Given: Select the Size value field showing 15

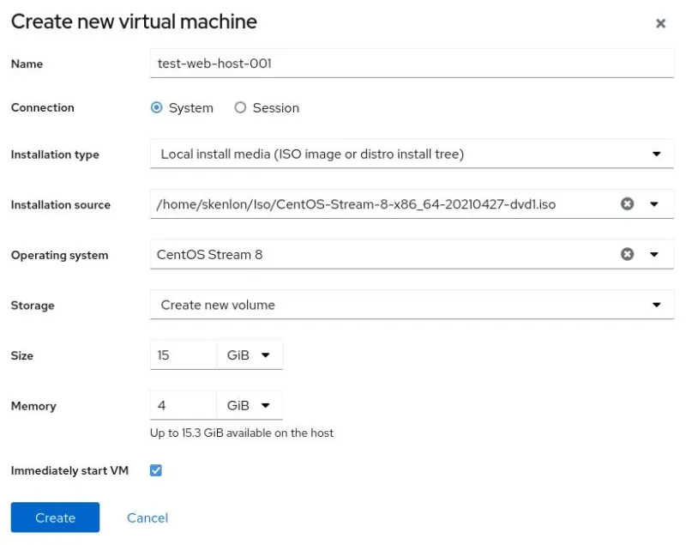Looking at the screenshot, I should pyautogui.click(x=183, y=354).
